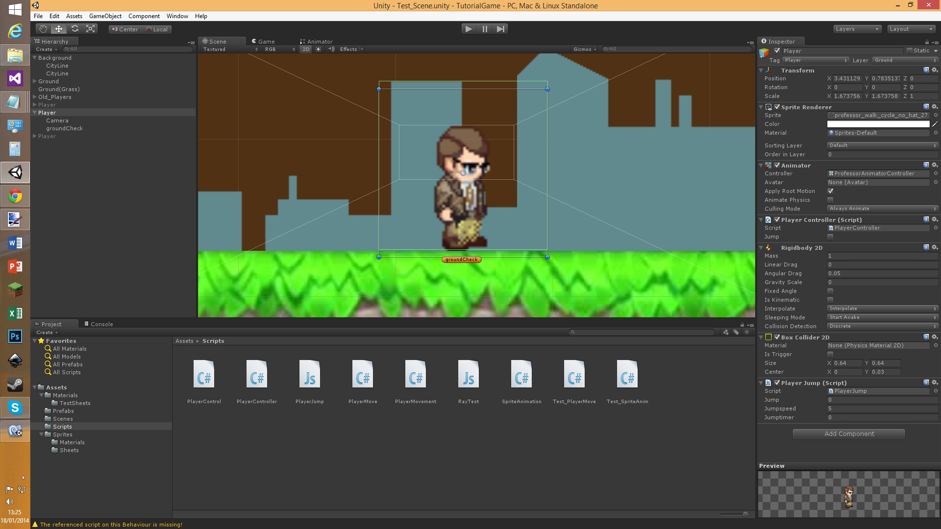Open Player Jump script gear menu

click(x=935, y=383)
